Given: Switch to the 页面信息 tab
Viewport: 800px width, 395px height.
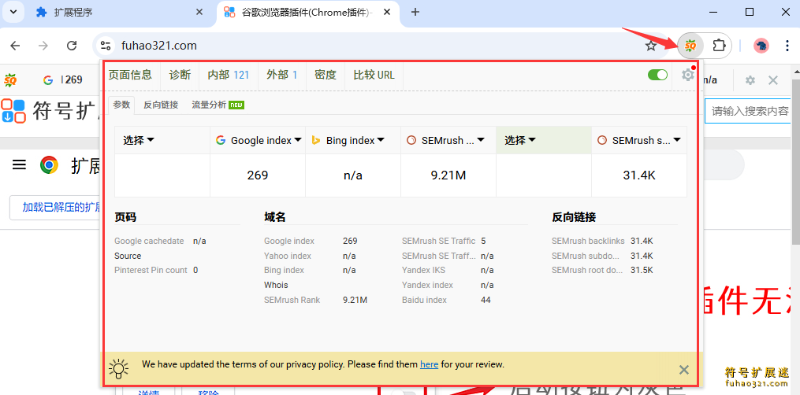Looking at the screenshot, I should pyautogui.click(x=130, y=75).
